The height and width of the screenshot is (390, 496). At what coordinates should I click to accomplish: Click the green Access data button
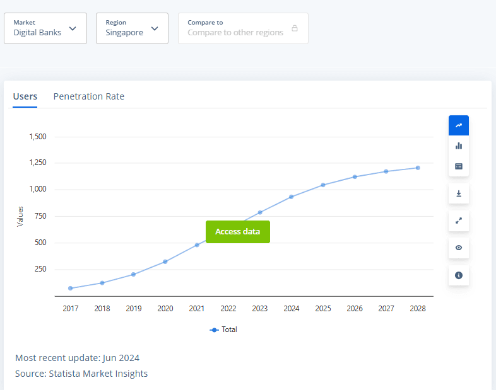[x=237, y=232]
